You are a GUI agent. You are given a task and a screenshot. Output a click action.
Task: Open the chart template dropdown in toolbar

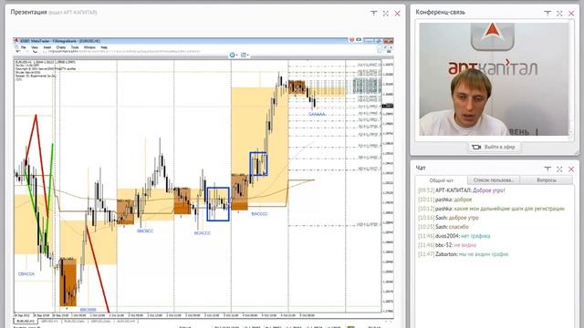pos(245,55)
